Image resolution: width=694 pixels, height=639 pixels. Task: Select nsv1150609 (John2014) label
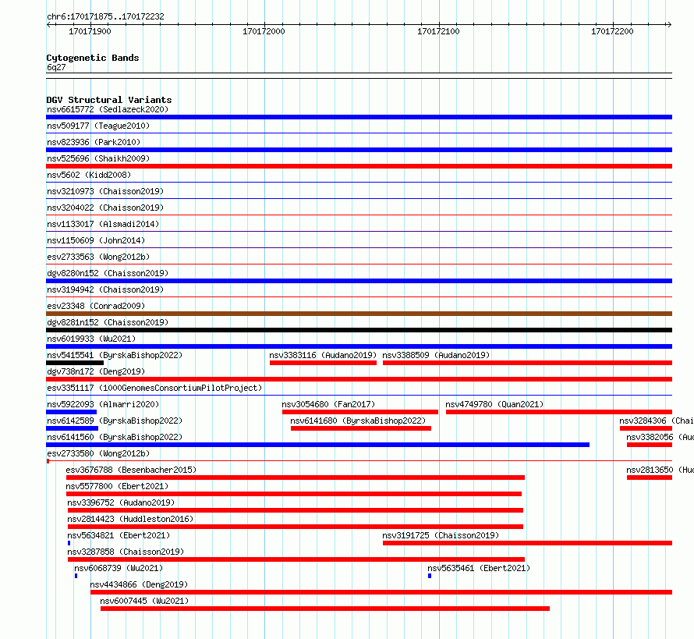(x=96, y=240)
